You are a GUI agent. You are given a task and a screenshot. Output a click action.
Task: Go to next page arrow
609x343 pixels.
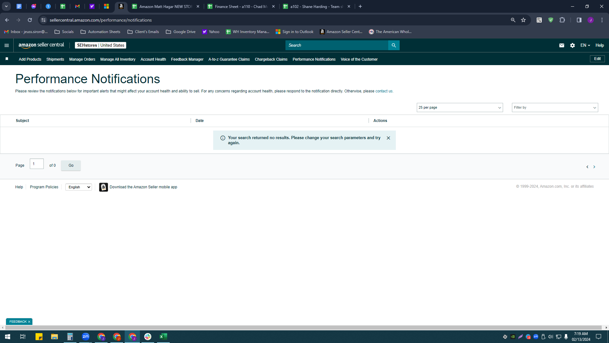pyautogui.click(x=594, y=167)
